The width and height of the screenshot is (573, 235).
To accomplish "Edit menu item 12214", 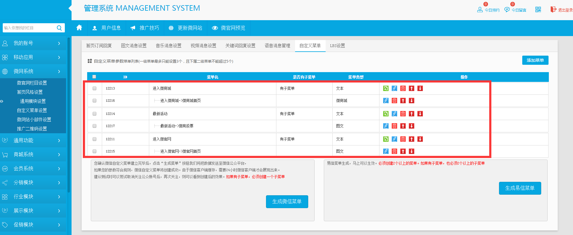I will [394, 114].
